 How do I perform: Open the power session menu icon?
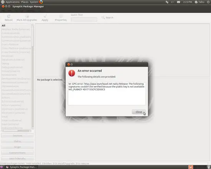coord(208,2)
